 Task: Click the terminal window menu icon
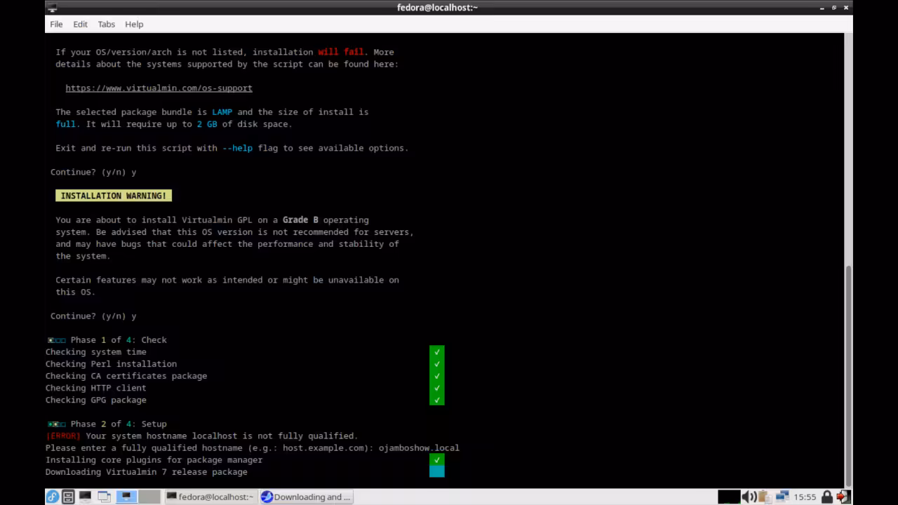click(x=52, y=7)
